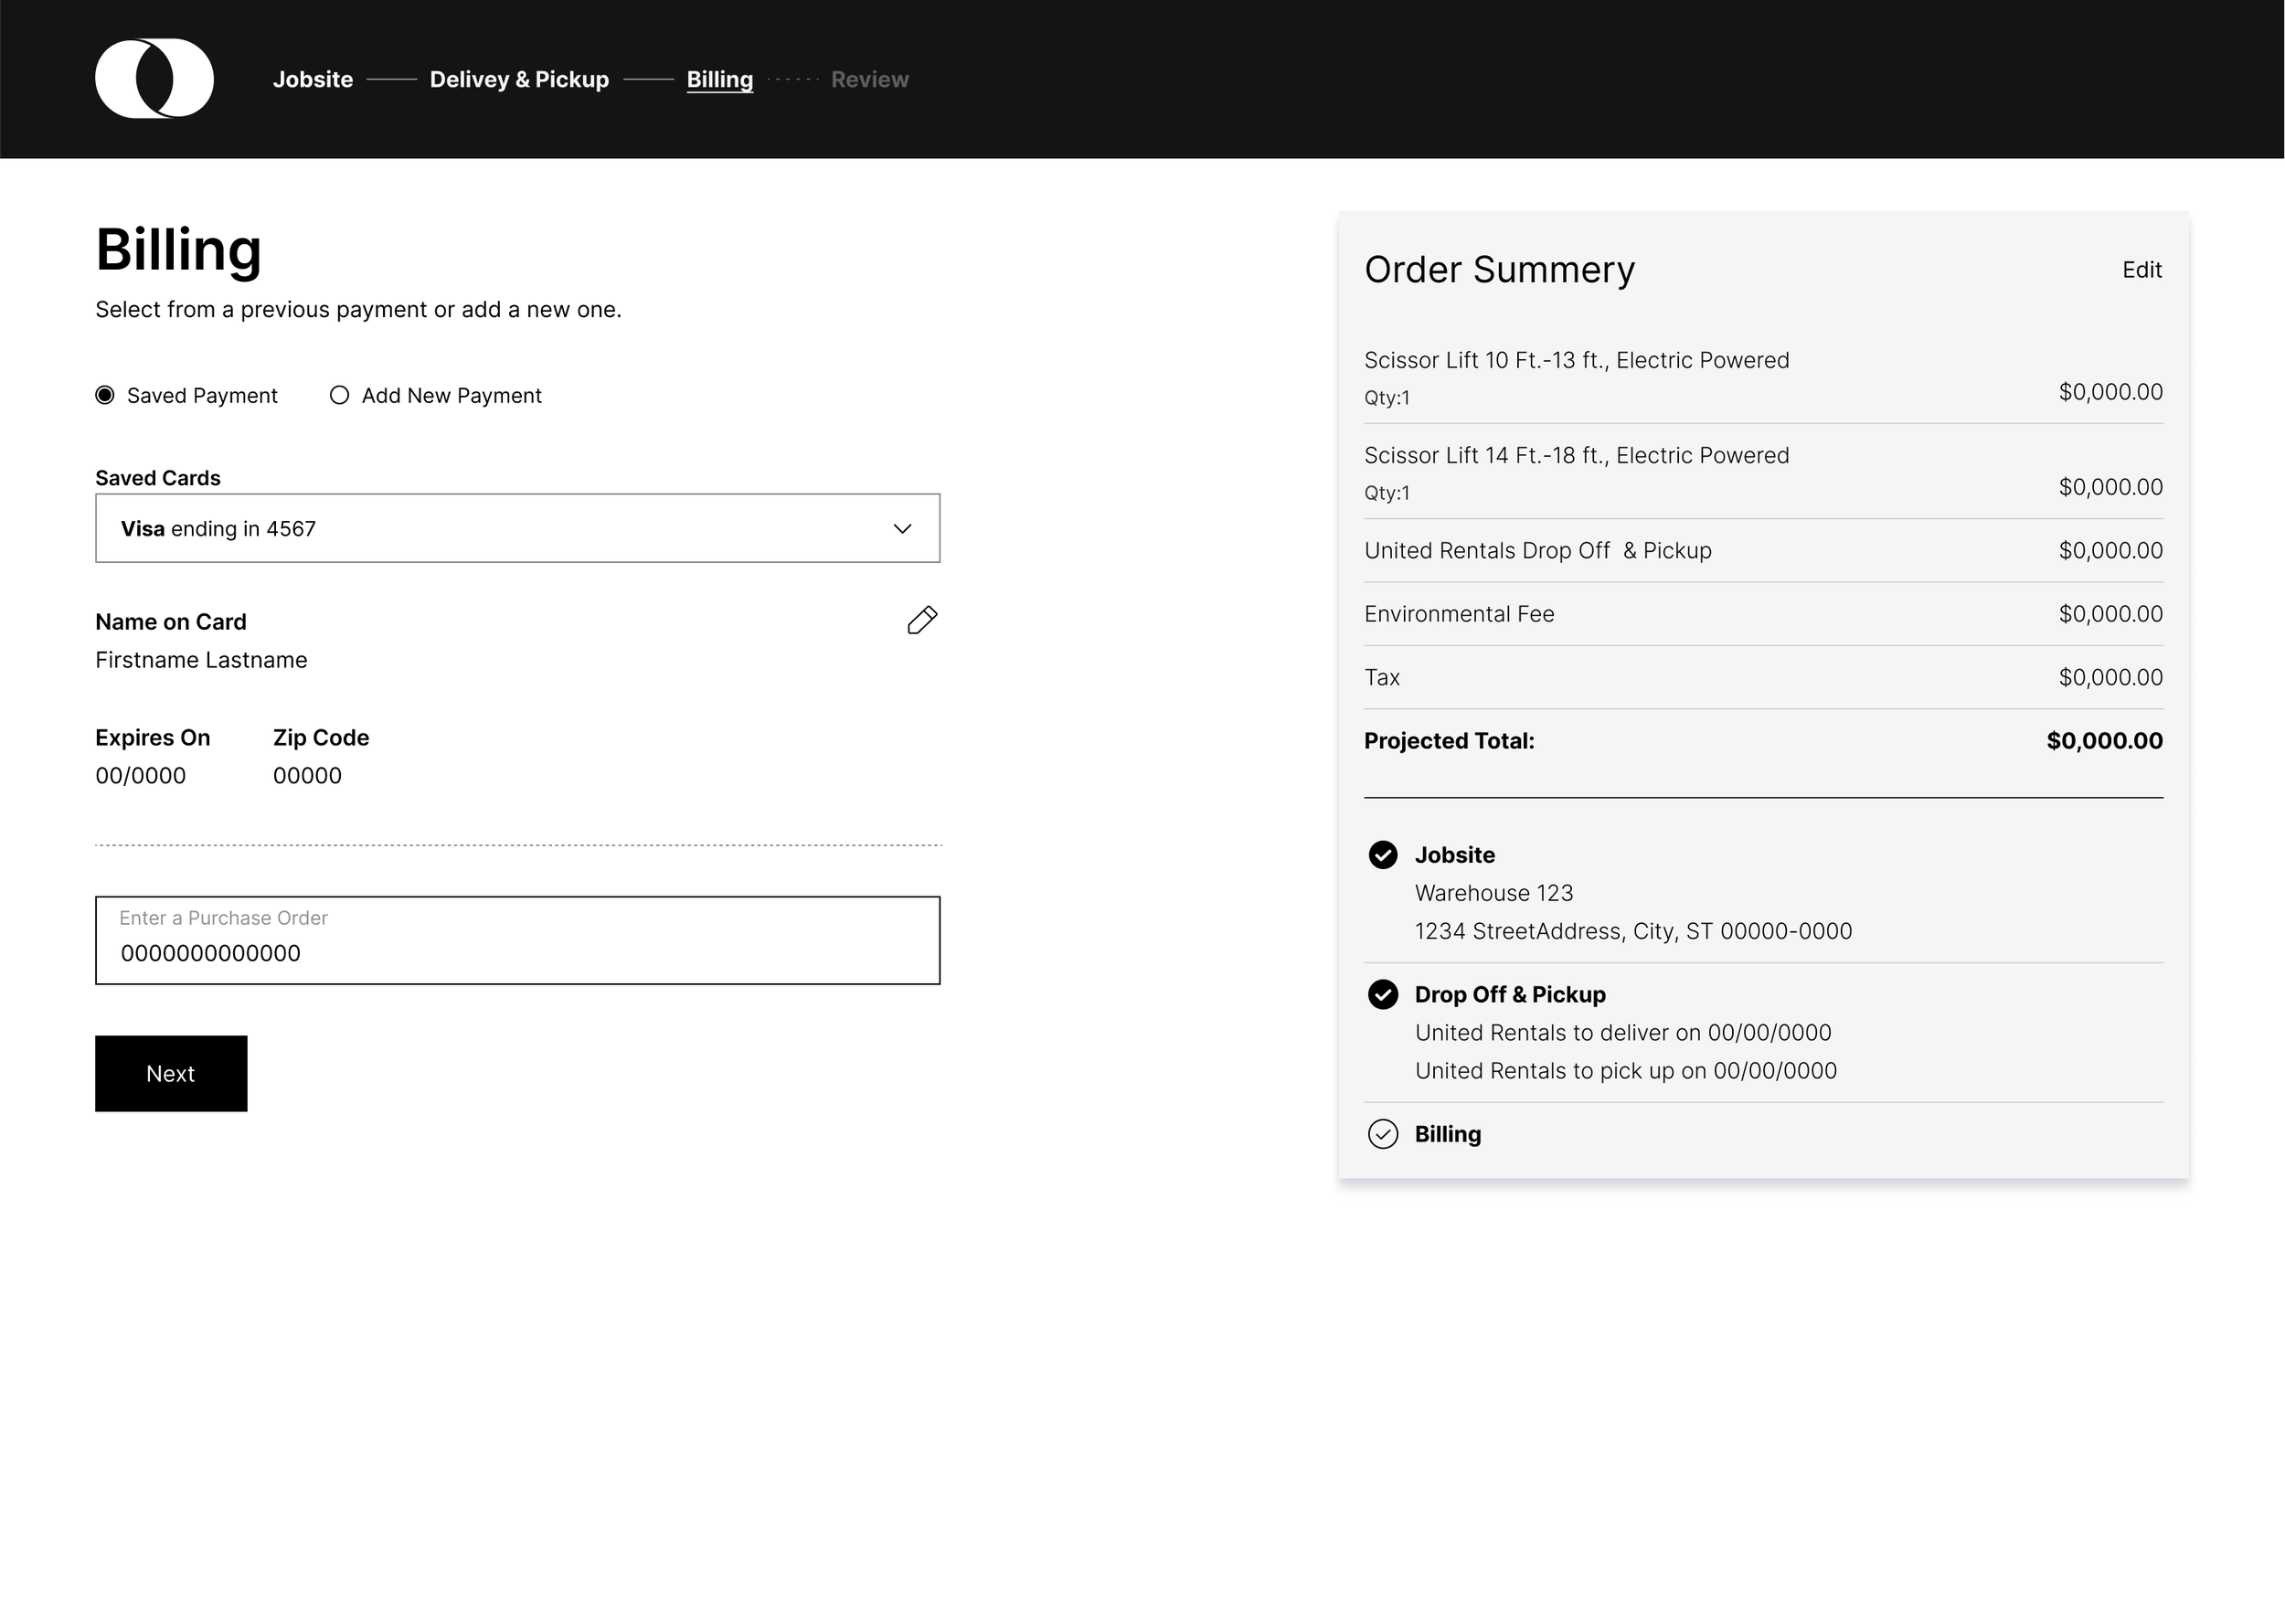The height and width of the screenshot is (1624, 2285).
Task: Navigate to Delivey & Pickup step
Action: coord(519,80)
